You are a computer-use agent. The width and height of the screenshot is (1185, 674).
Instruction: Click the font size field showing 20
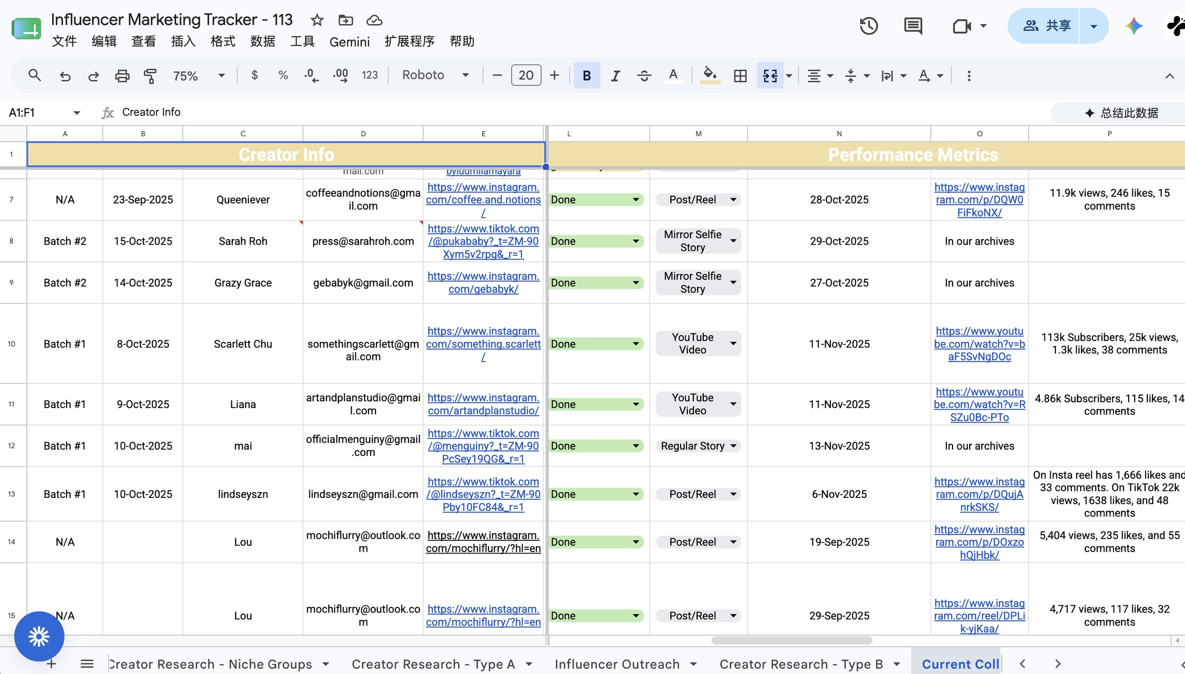point(526,75)
